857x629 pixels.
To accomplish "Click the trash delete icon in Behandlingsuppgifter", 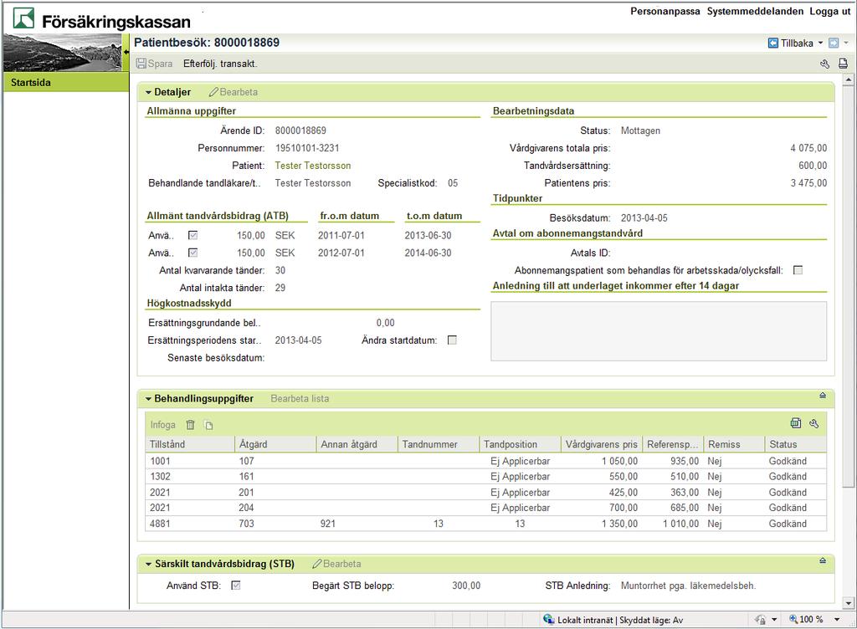I will pyautogui.click(x=190, y=425).
